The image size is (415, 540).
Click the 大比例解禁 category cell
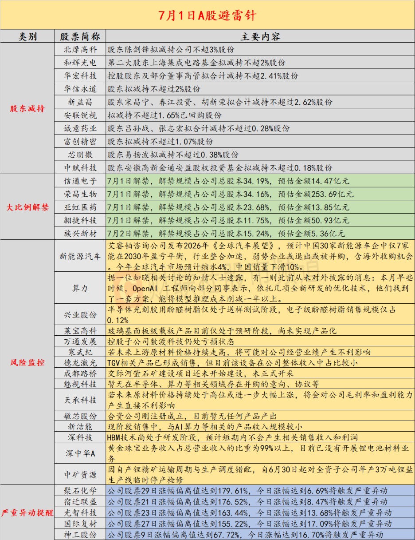pyautogui.click(x=27, y=207)
